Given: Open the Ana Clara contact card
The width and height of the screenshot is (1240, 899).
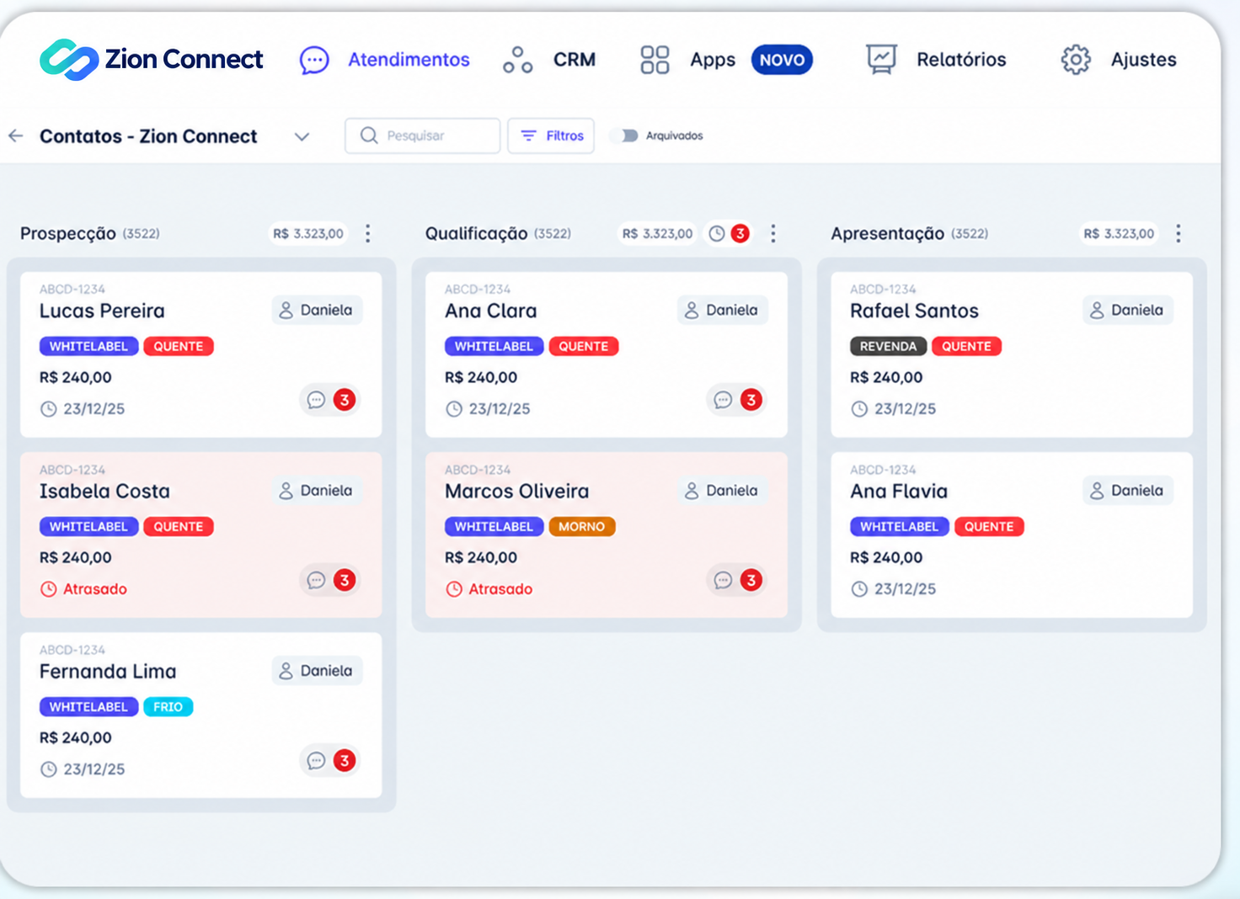Looking at the screenshot, I should click(x=607, y=354).
